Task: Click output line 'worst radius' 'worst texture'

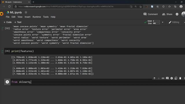Action: pyautogui.click(x=50, y=38)
